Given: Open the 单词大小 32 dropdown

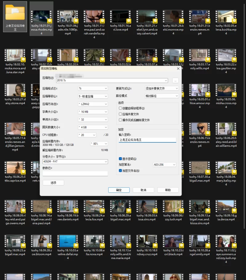Looking at the screenshot, I should (x=93, y=120).
